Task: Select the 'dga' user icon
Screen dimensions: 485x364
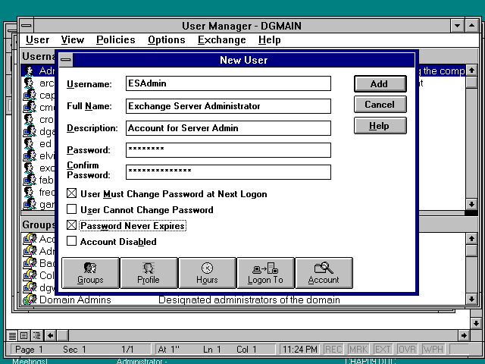Action: 30,131
